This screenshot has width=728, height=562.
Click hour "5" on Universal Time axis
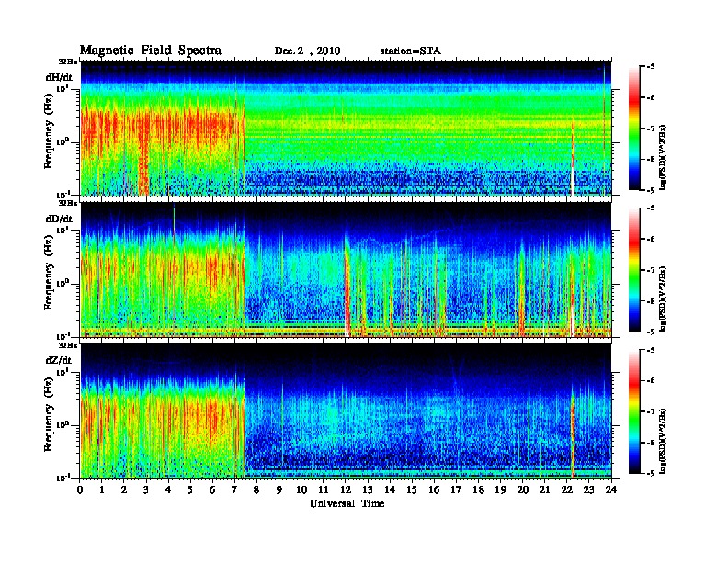(190, 489)
